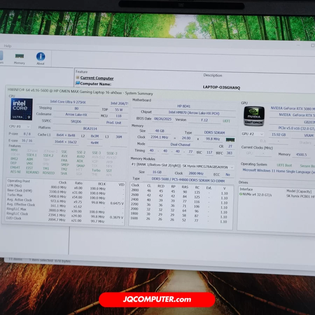Open the Help menu

pyautogui.click(x=8, y=46)
